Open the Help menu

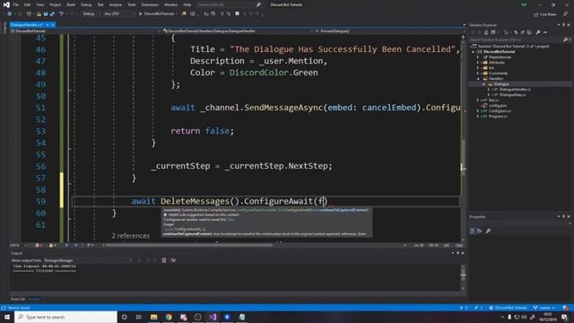pyautogui.click(x=187, y=4)
